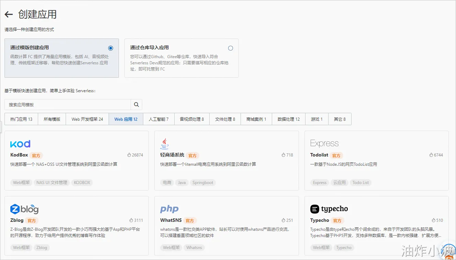Select the 通过模版创建应用 radio button
This screenshot has width=456, height=260.
[110, 48]
